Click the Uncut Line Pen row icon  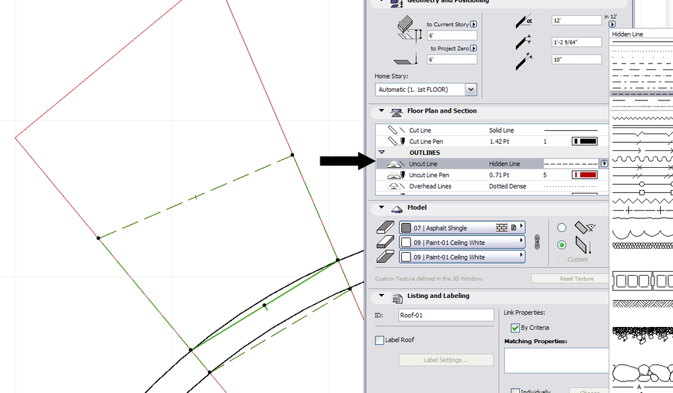click(396, 175)
